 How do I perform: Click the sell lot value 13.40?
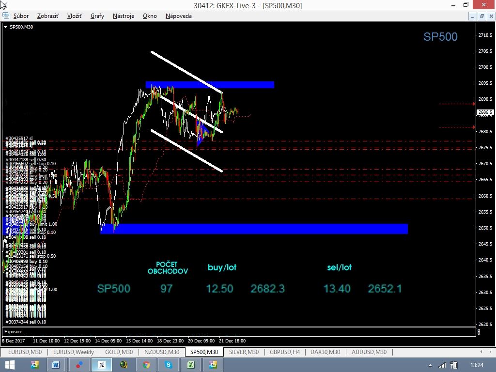tap(337, 289)
